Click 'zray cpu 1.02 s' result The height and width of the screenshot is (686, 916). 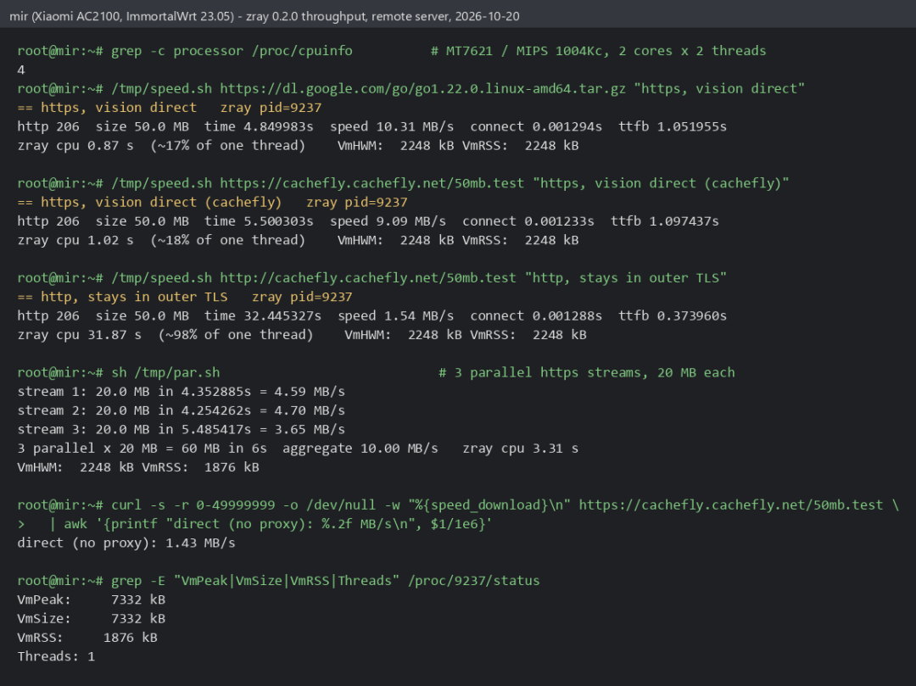pyautogui.click(x=75, y=240)
